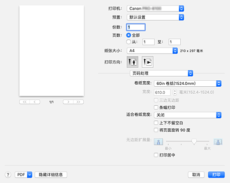The image size is (230, 183).
Task: Enable 上下不留空白 checkbox
Action: (x=156, y=123)
